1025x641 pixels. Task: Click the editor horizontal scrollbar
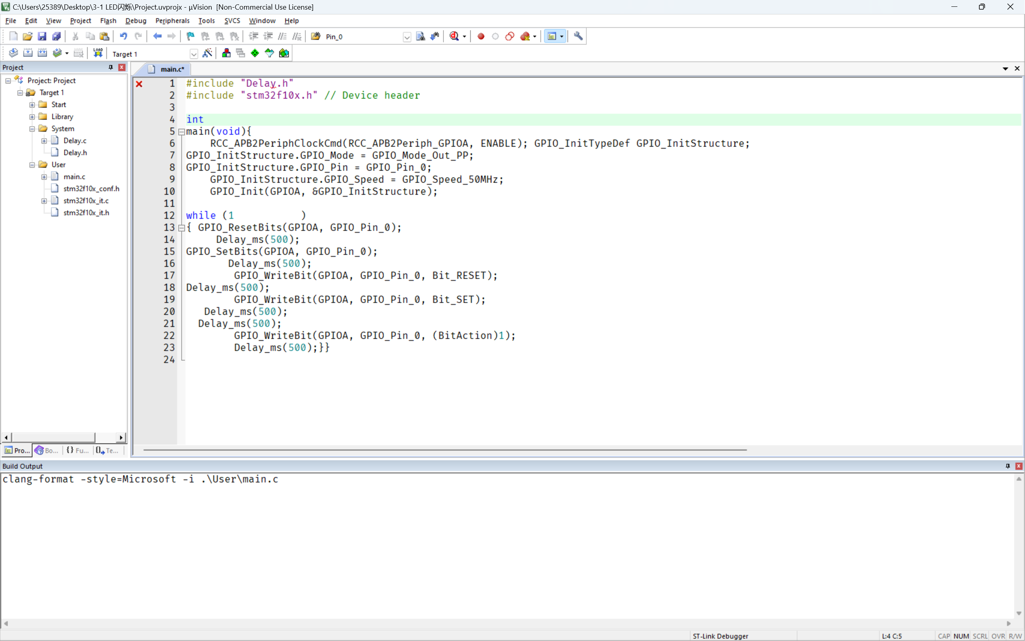445,450
